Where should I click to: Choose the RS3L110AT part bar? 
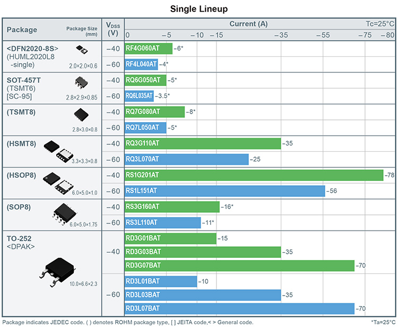point(163,222)
